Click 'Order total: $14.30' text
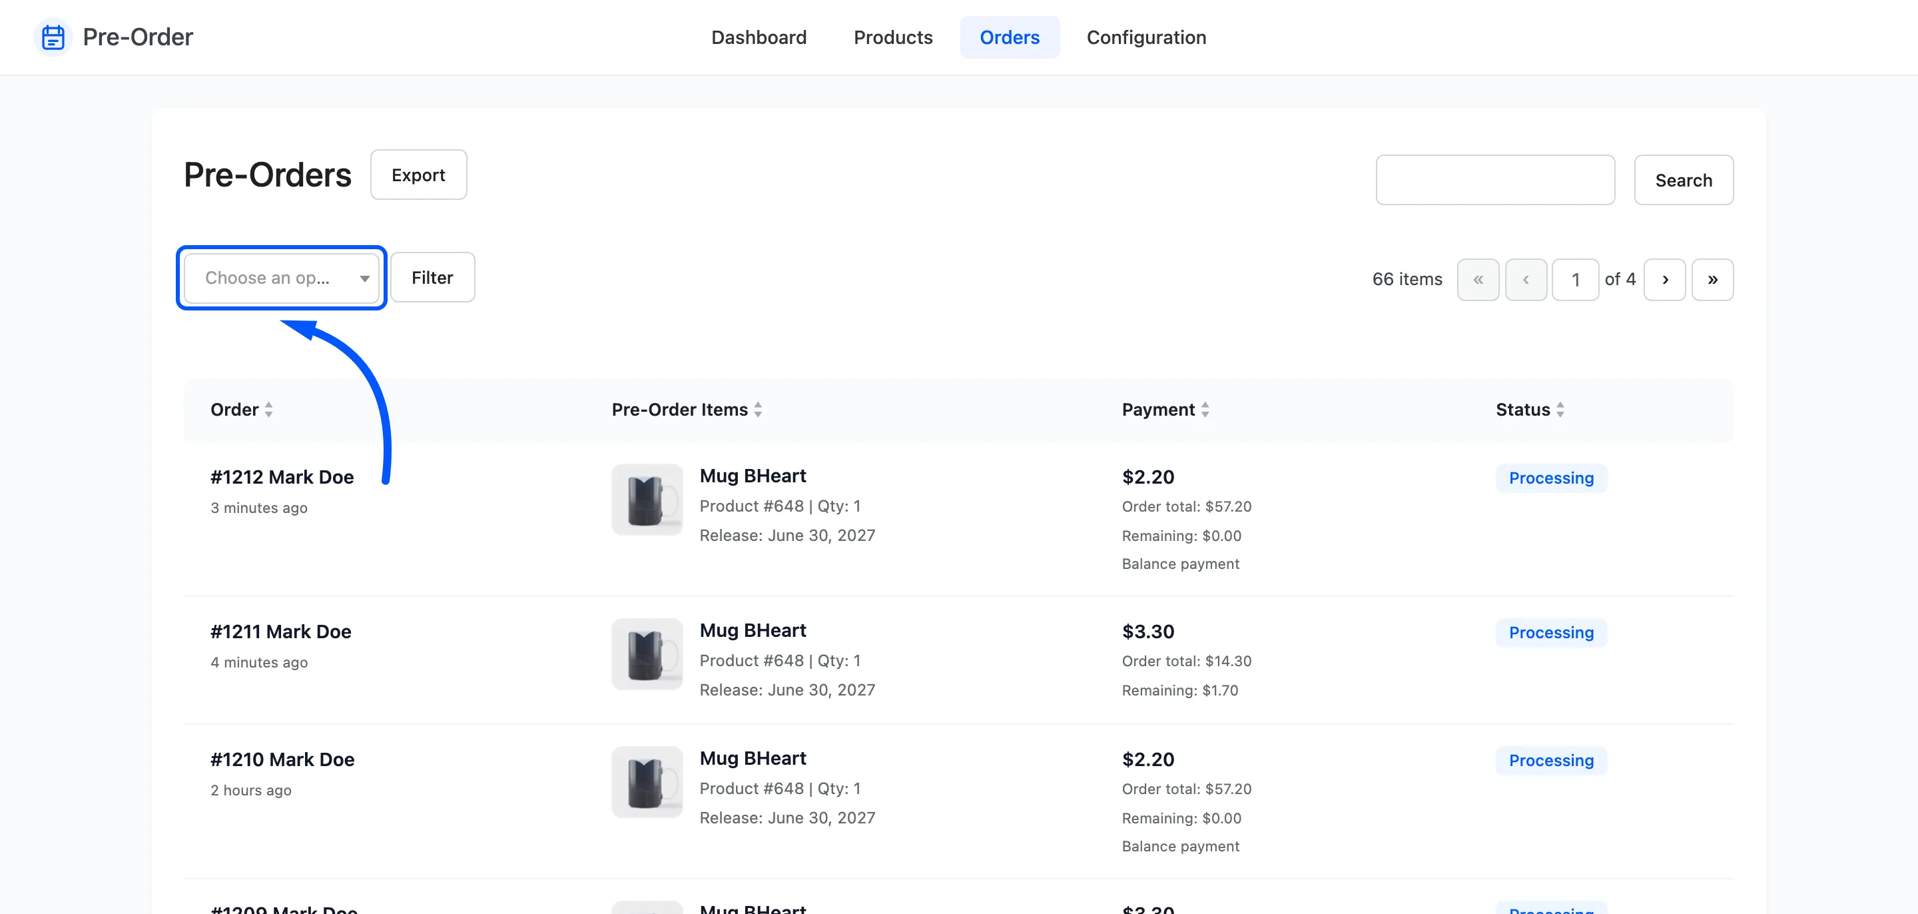1918x914 pixels. click(x=1187, y=662)
